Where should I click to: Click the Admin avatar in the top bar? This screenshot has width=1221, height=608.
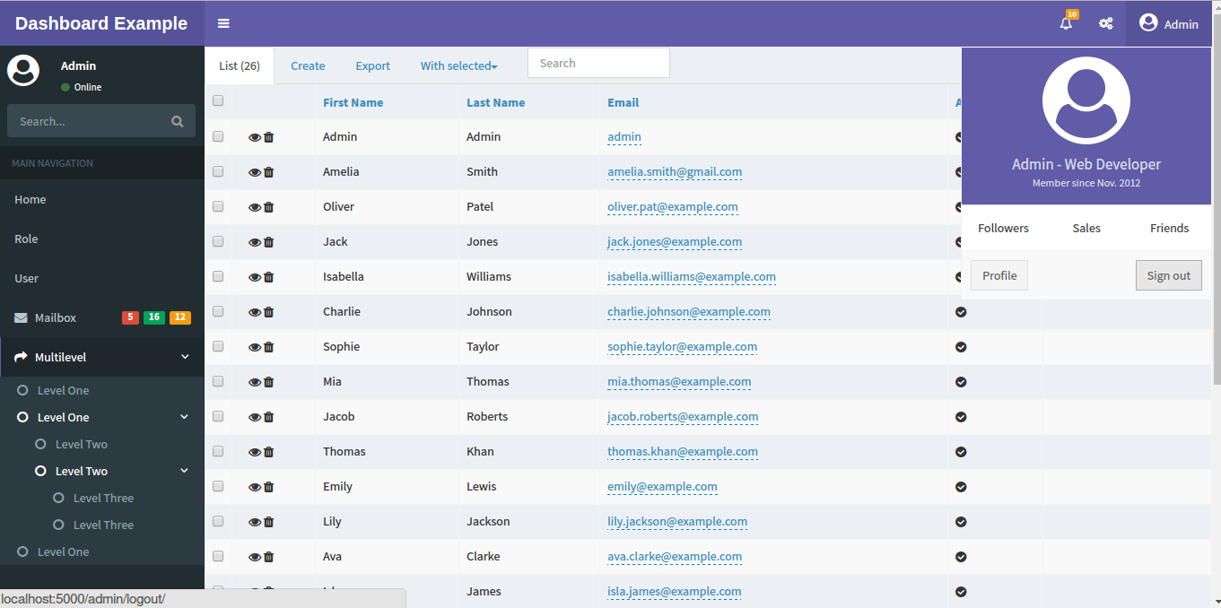(x=1148, y=22)
